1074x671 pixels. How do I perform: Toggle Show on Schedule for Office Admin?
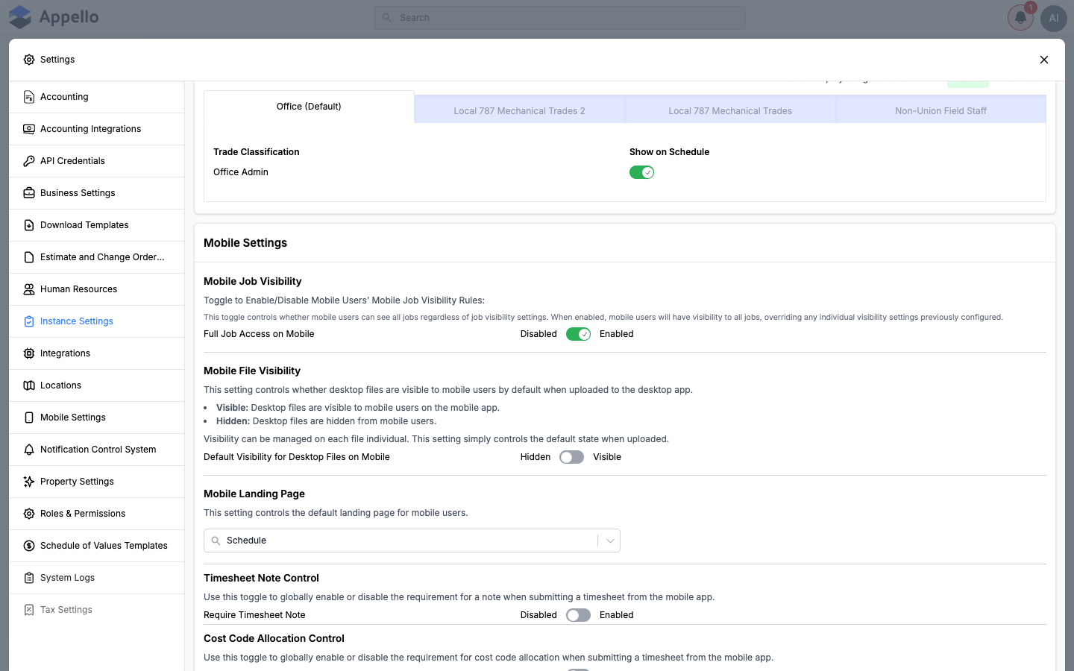(641, 172)
